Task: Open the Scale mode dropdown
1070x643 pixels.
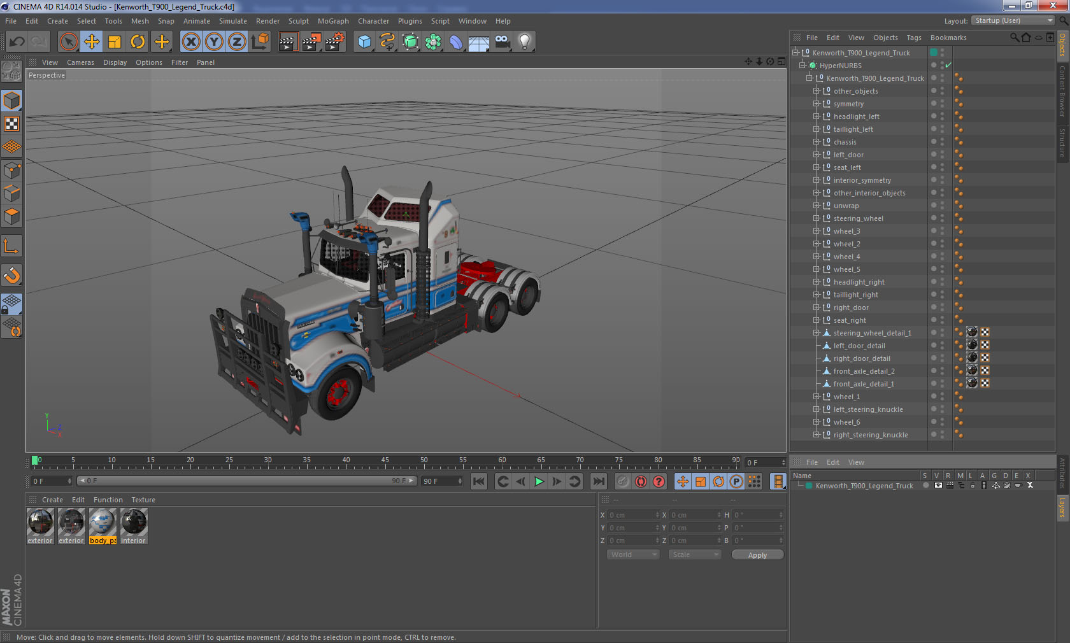Action: (695, 555)
